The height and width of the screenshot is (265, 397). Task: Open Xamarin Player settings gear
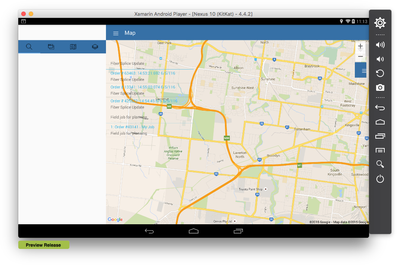(380, 22)
